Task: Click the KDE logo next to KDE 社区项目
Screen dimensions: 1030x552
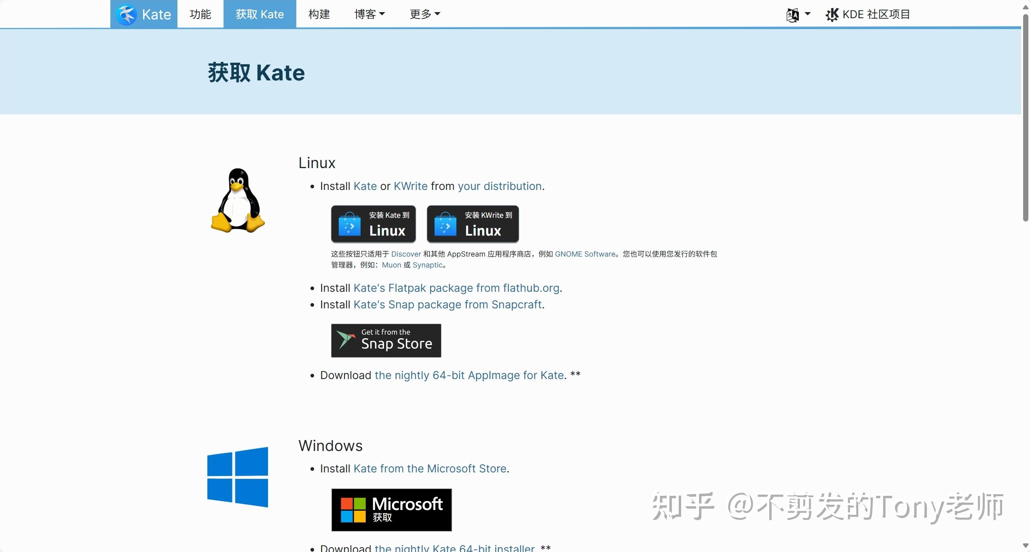Action: [832, 14]
